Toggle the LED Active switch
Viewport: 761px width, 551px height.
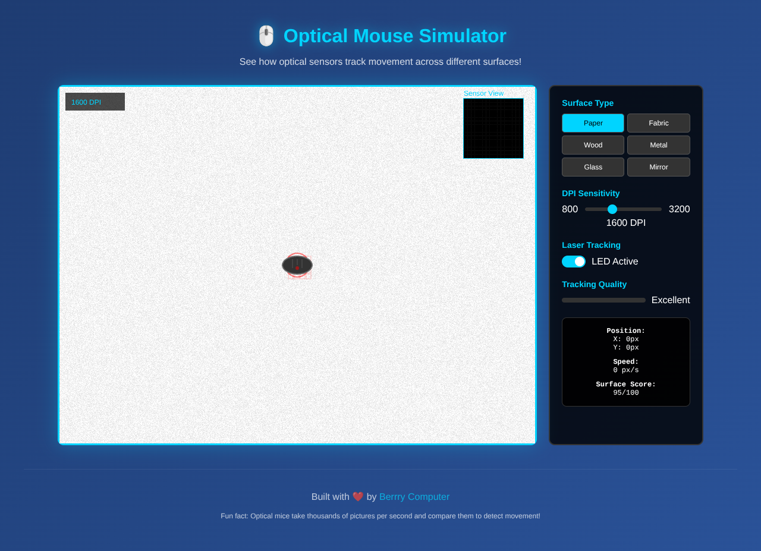[573, 261]
